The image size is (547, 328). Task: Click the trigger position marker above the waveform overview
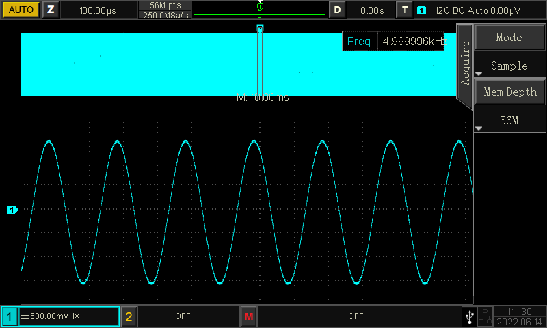coord(259,28)
